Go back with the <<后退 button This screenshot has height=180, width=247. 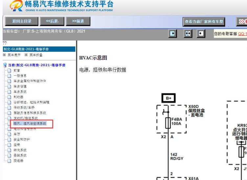pos(52,21)
